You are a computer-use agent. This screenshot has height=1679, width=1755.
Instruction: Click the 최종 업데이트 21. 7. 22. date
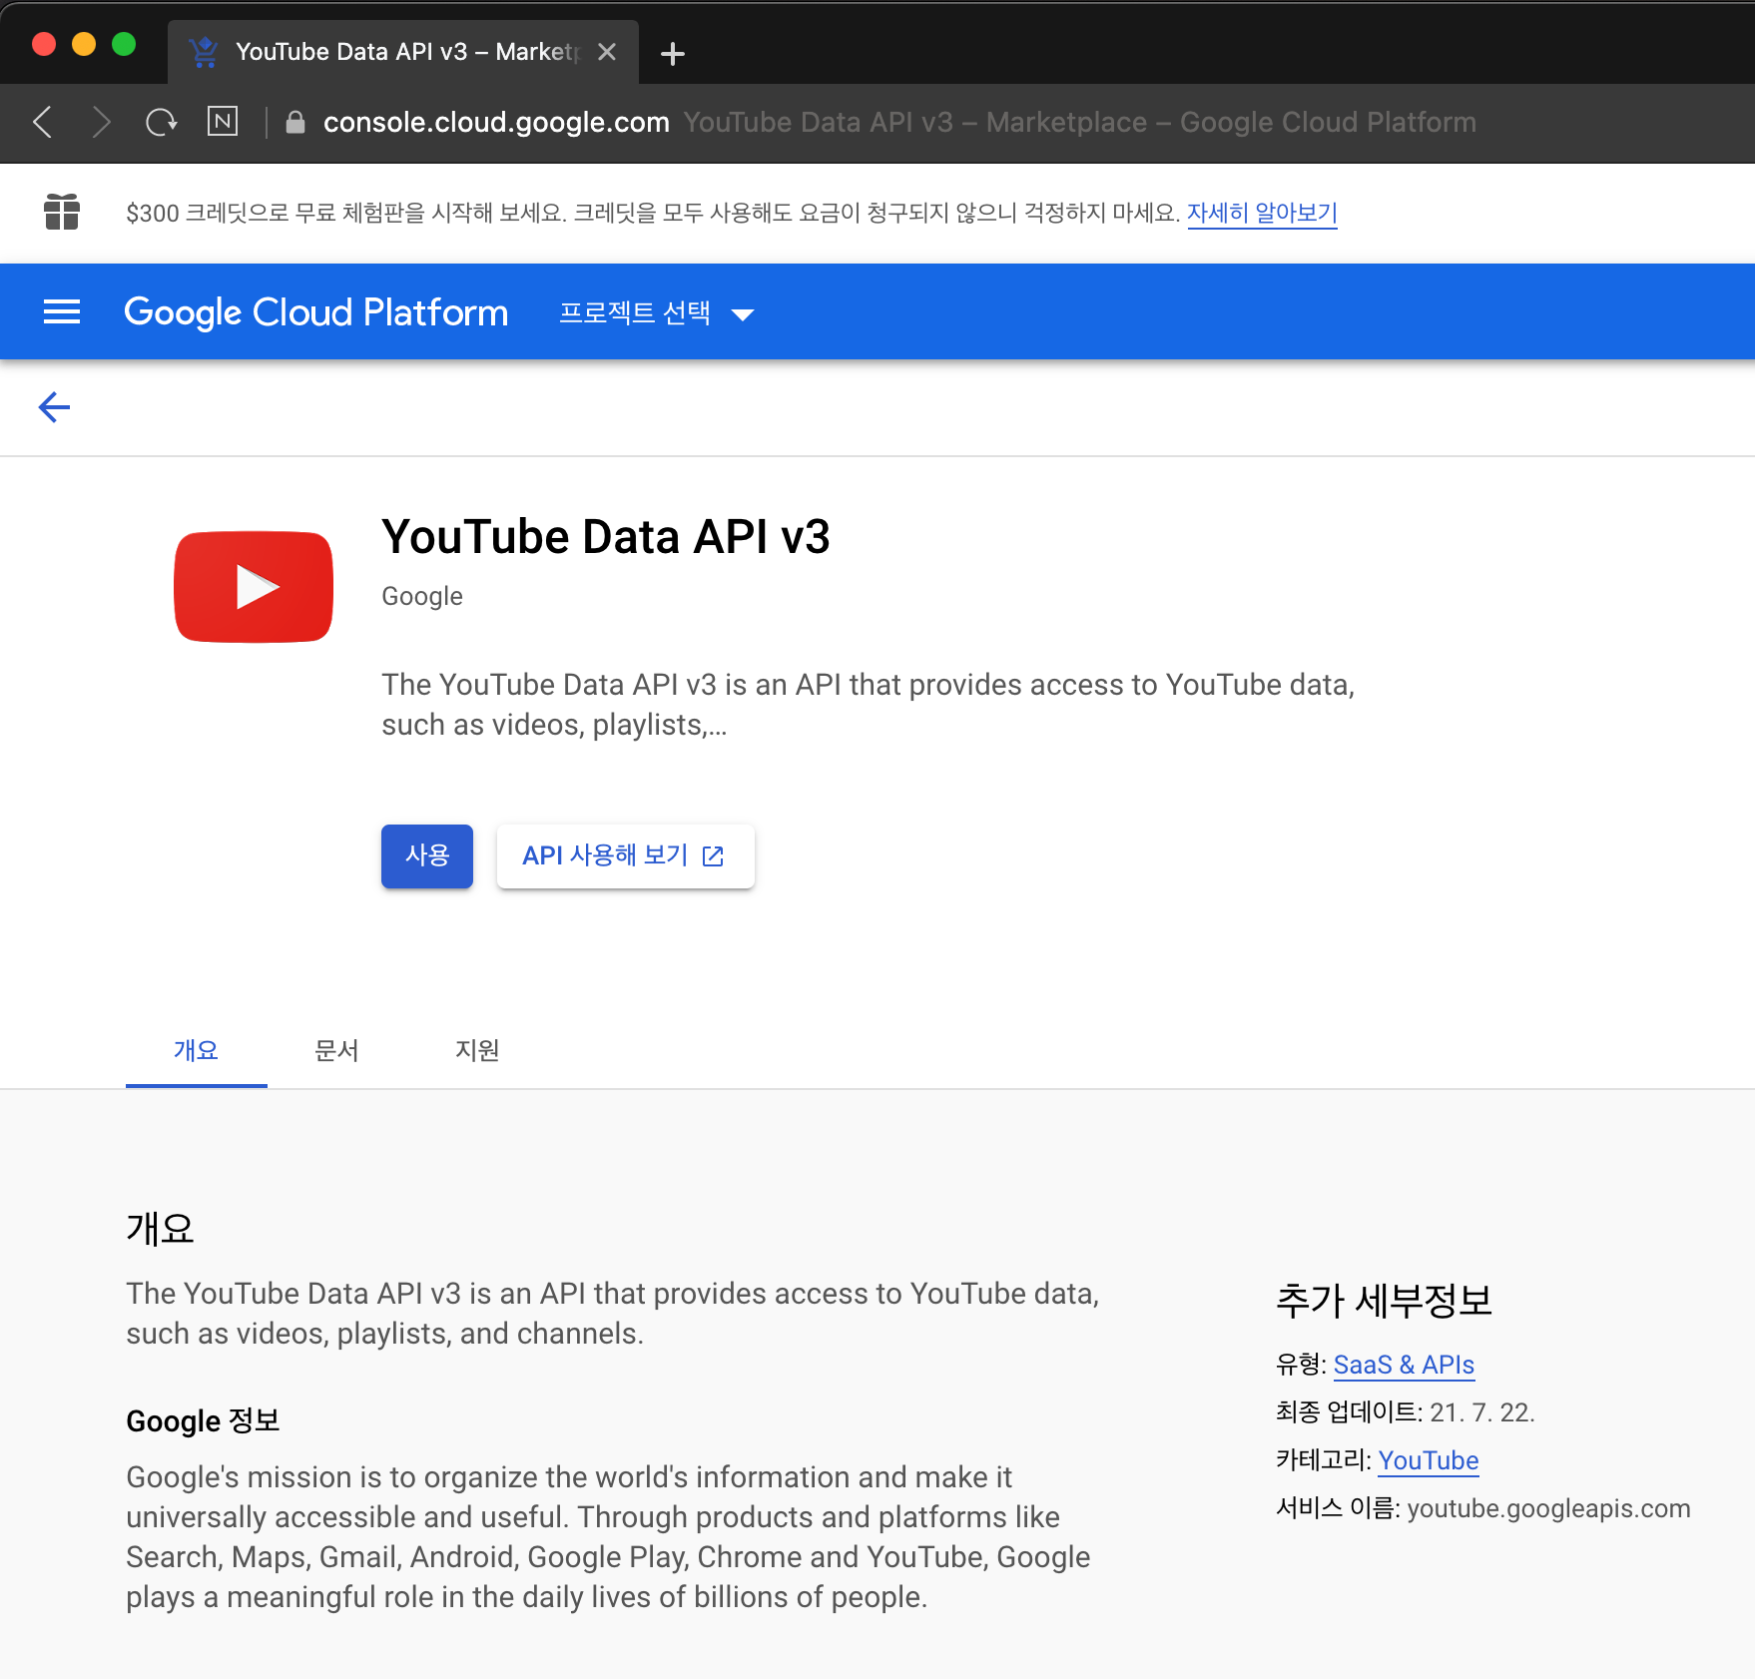(1406, 1412)
